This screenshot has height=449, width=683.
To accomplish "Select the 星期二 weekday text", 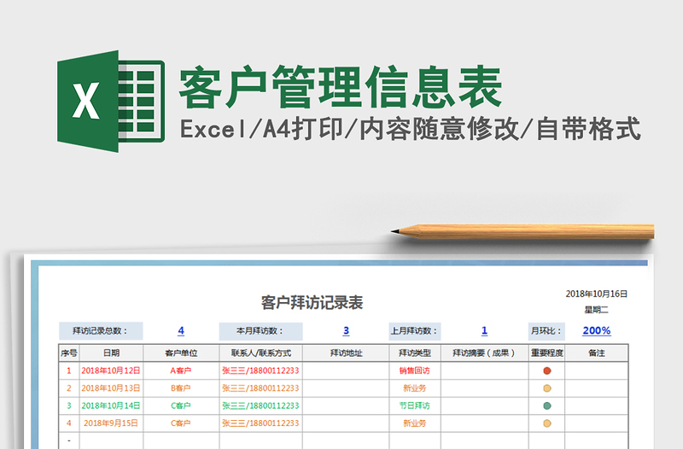I will [596, 310].
